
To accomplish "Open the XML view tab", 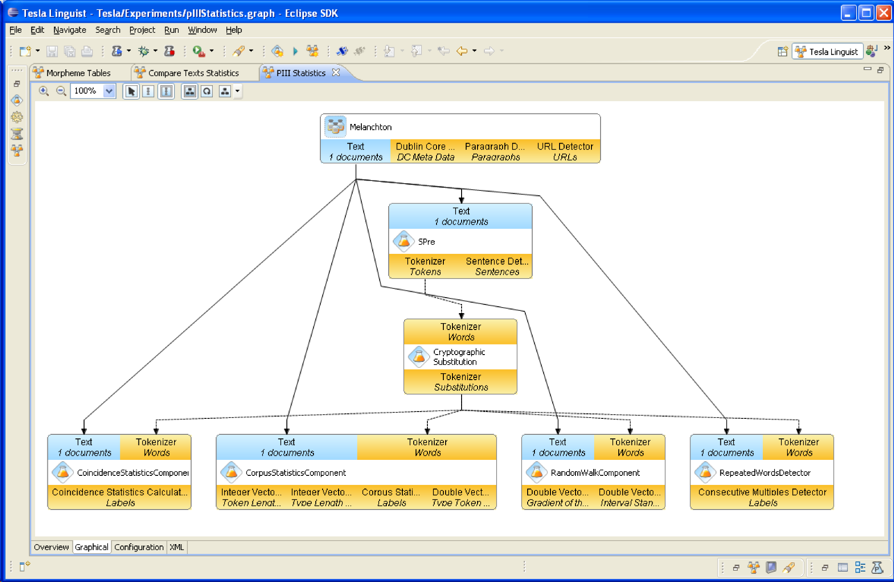I will pyautogui.click(x=177, y=547).
